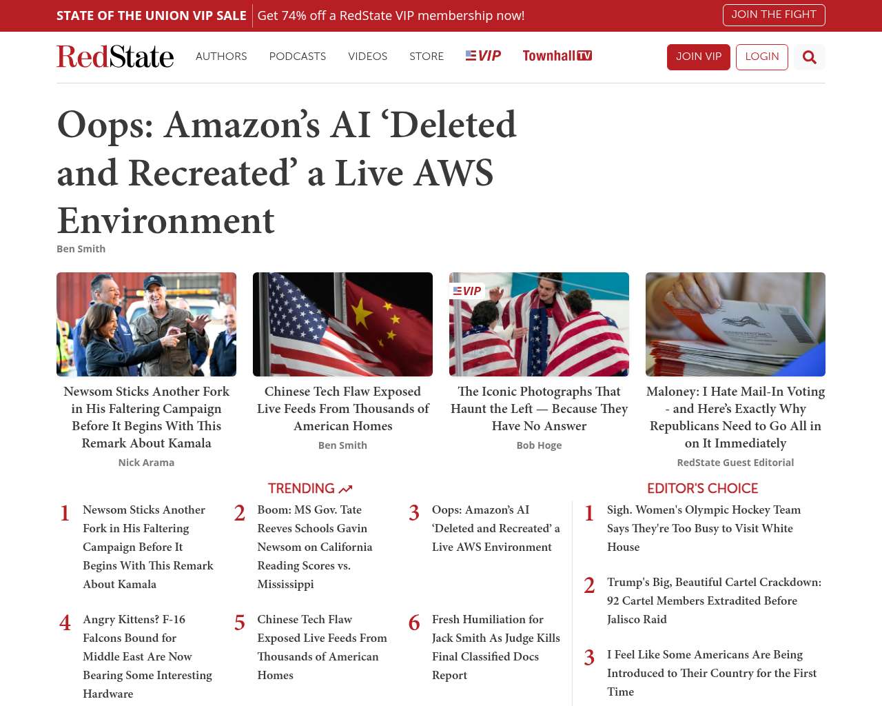882x706 pixels.
Task: Open the main Amazon AI AWS headline
Action: (287, 172)
